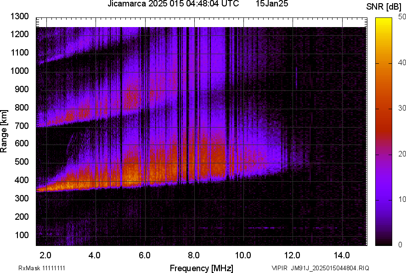Image resolution: width=406 pixels, height=273 pixels.
Task: Click frequency tick label '12.0'
Action: click(293, 256)
